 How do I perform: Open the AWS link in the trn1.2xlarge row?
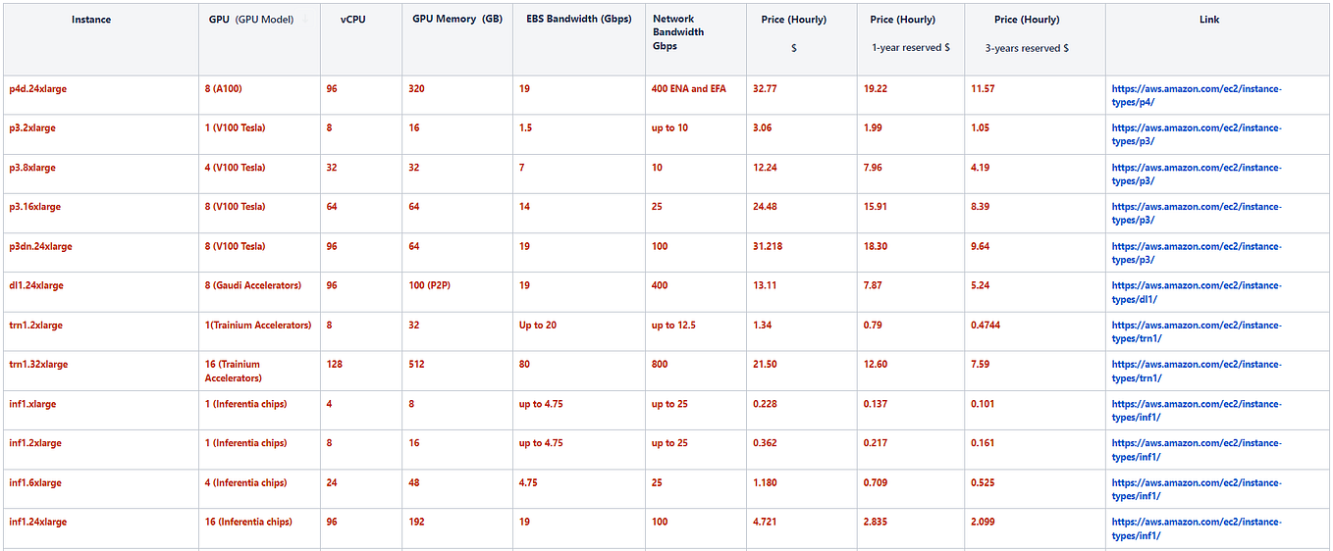[x=1197, y=331]
